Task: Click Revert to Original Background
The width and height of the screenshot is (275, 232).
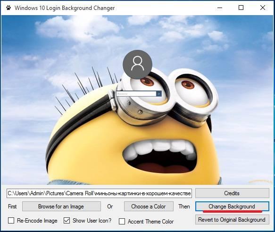Action: point(232,220)
